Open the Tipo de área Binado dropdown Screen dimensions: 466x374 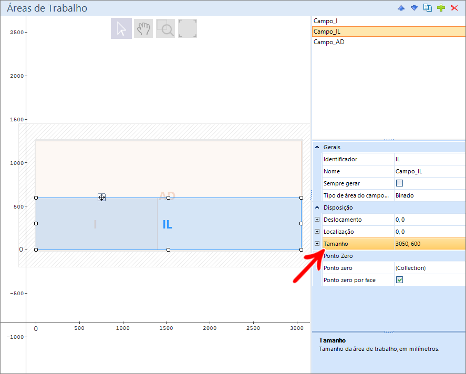pyautogui.click(x=430, y=195)
